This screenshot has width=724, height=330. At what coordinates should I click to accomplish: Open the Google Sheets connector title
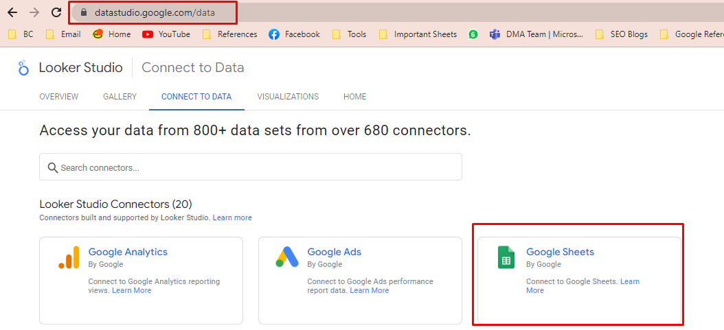tap(560, 252)
